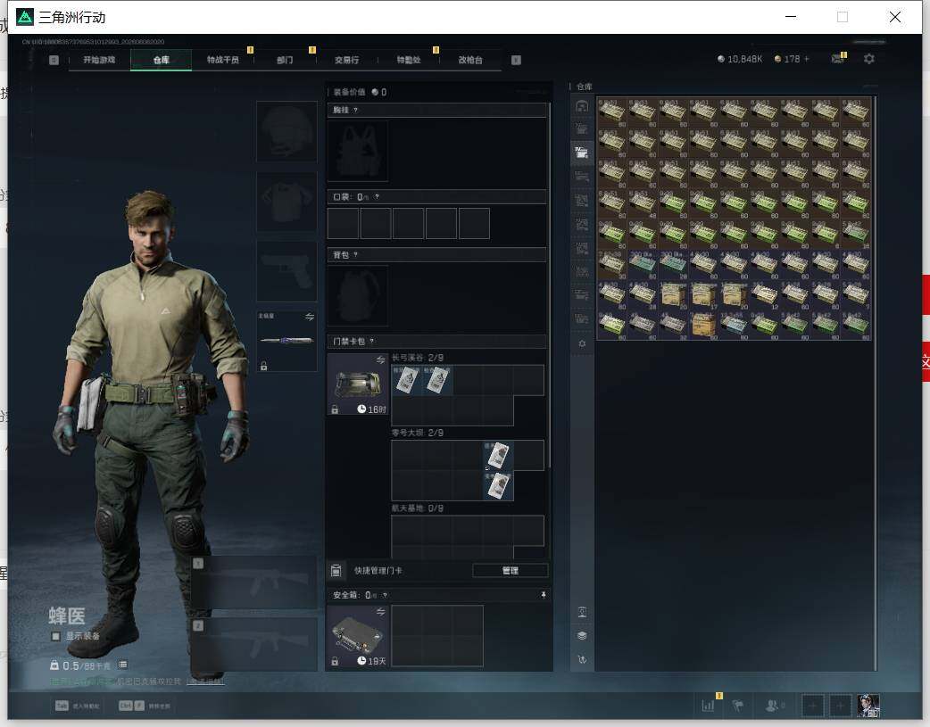Select the highlighted IV container in sidebar
The image size is (930, 727).
582,153
